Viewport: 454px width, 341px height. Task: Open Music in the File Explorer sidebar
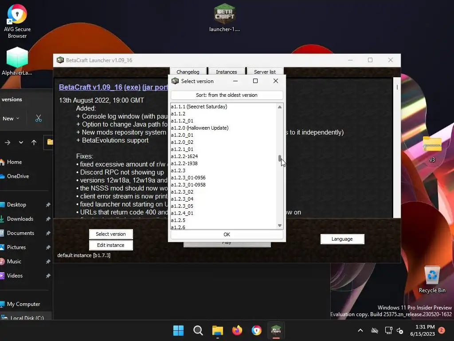click(x=14, y=262)
